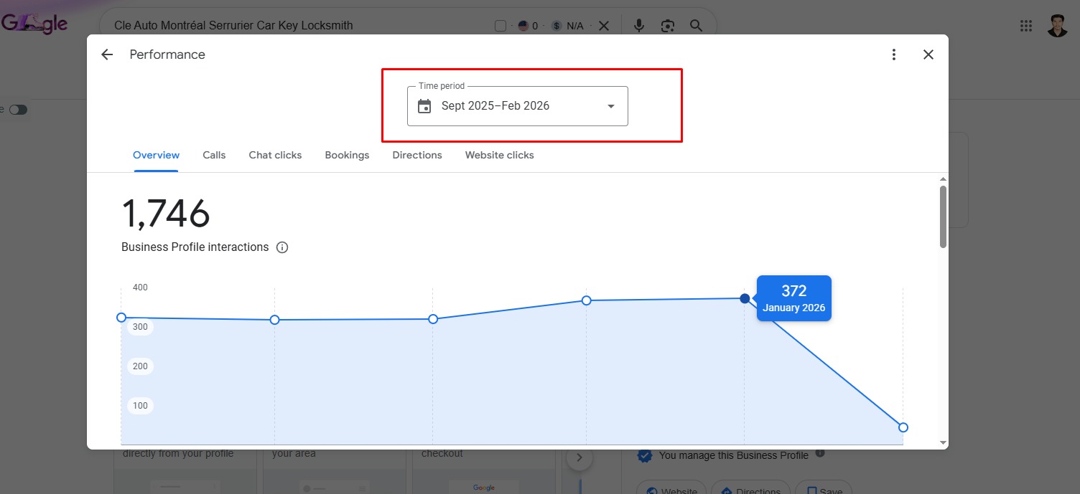The height and width of the screenshot is (494, 1080).
Task: Expand the Time period dropdown arrow
Action: pos(611,106)
